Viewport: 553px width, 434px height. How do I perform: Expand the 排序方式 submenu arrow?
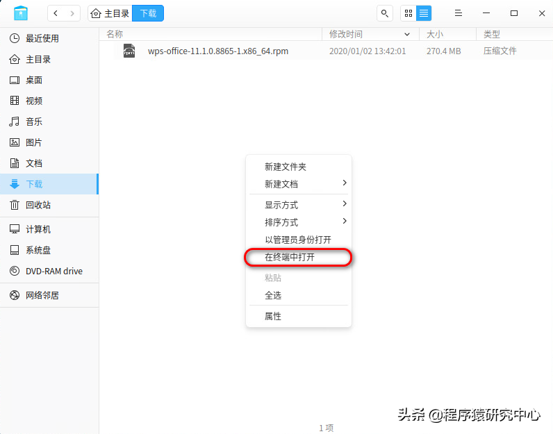pyautogui.click(x=345, y=221)
